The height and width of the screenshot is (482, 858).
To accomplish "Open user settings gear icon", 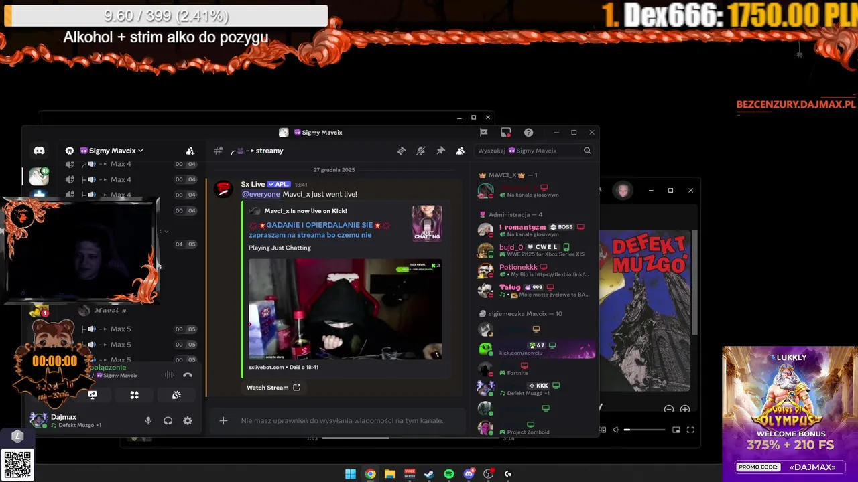I will [x=188, y=420].
